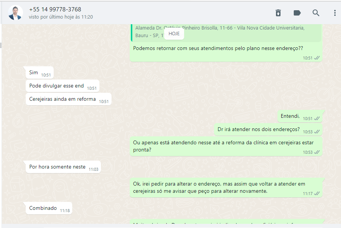Click the 'Podemos retornar com seus atendimentos' message
The image size is (341, 228).
point(218,48)
